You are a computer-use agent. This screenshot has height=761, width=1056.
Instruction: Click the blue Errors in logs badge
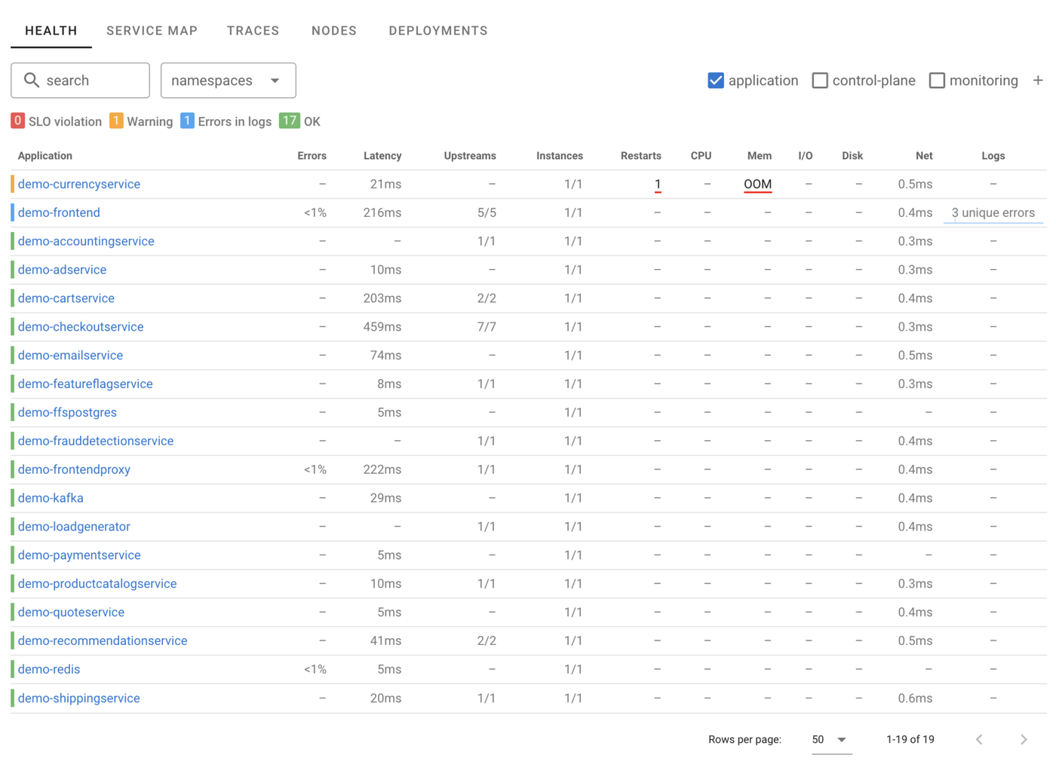click(187, 121)
